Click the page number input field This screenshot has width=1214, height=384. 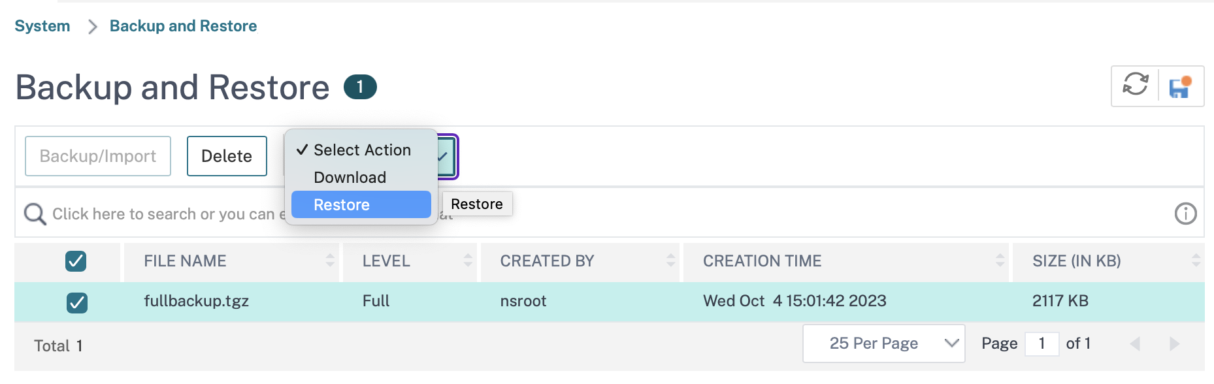[x=1042, y=344]
